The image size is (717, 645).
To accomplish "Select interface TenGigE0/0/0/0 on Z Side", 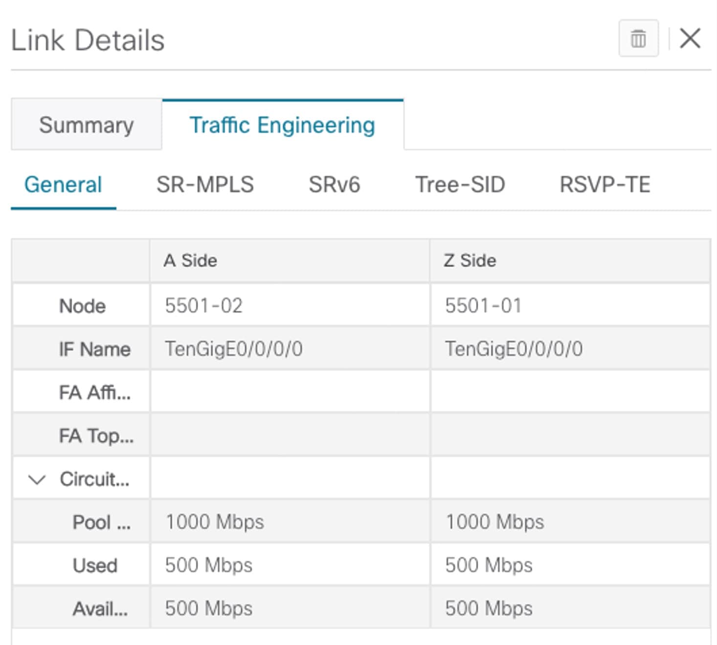I will 513,348.
